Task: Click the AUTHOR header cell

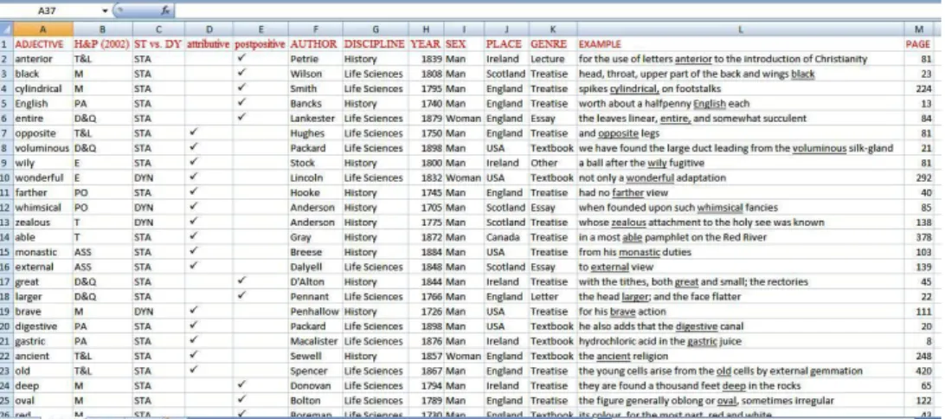Action: (315, 44)
